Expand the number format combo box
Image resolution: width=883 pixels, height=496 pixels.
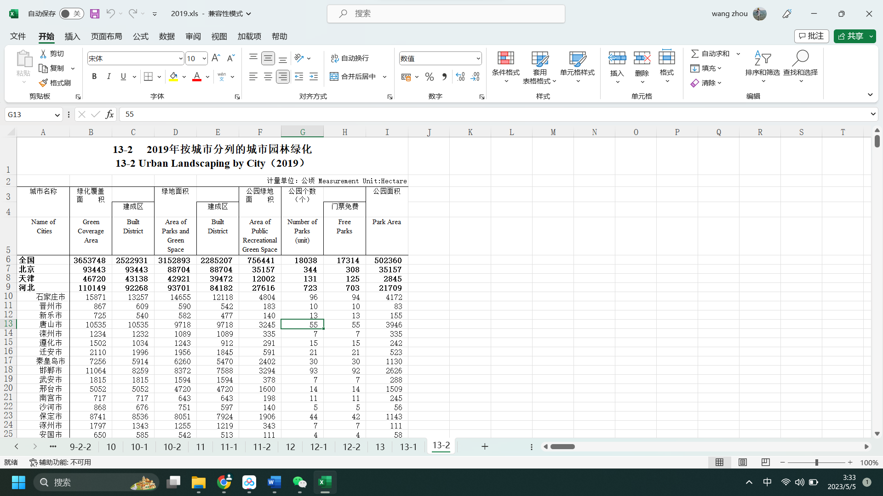(x=478, y=58)
